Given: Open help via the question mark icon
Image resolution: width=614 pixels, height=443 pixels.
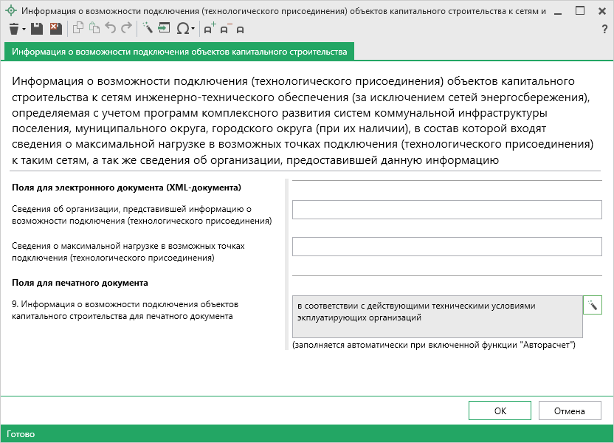Looking at the screenshot, I should 604,29.
